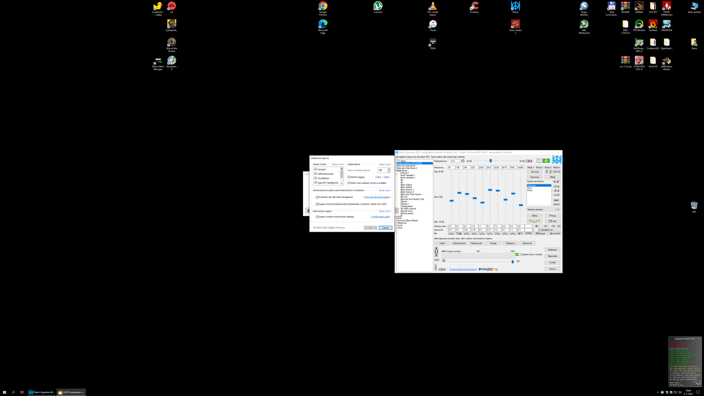
Task: Open MSI Afterburner desktop shortcut
Action: (584, 26)
